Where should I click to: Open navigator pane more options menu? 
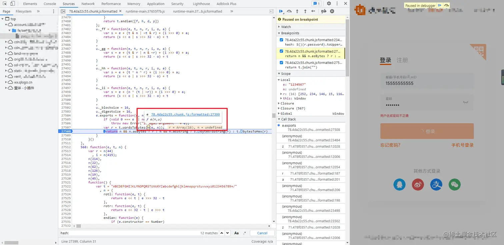tap(54, 11)
